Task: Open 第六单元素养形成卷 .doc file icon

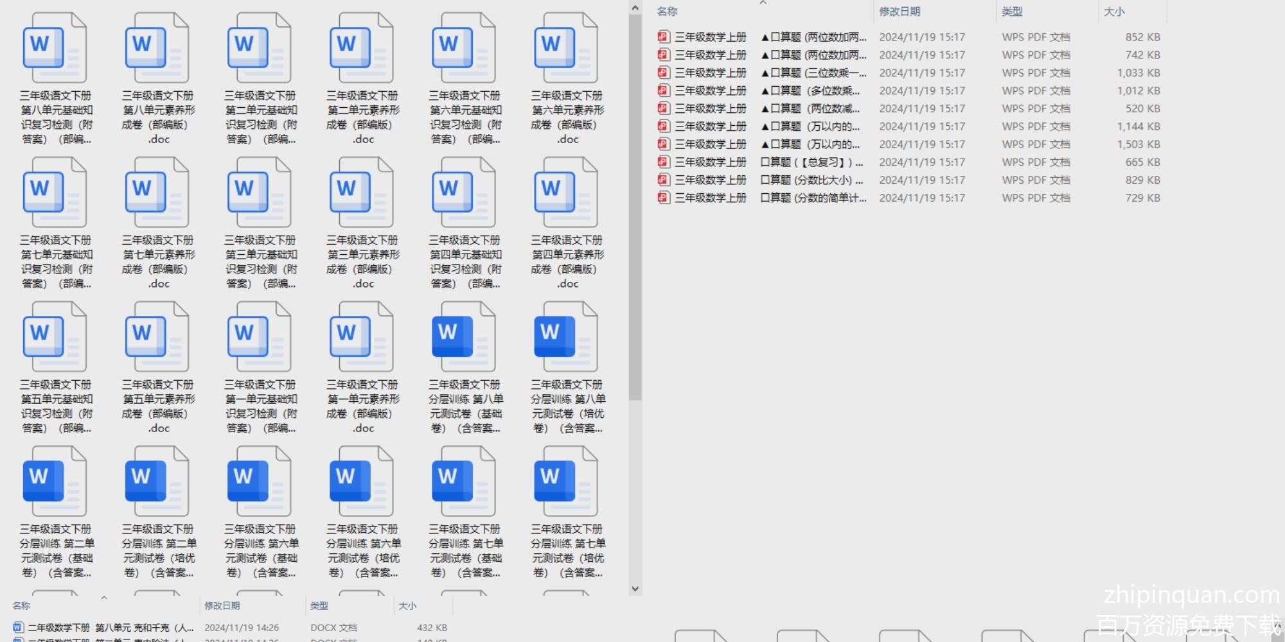Action: [567, 49]
